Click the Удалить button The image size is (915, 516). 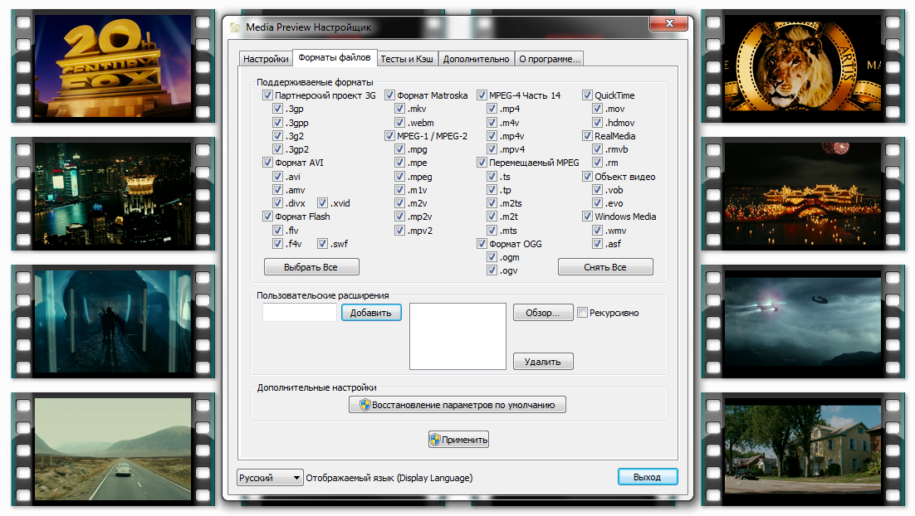point(543,362)
